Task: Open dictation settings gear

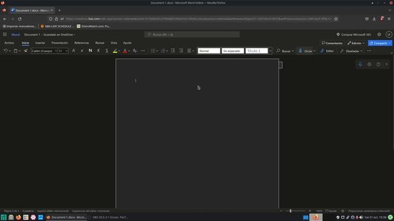Action: click(x=369, y=64)
